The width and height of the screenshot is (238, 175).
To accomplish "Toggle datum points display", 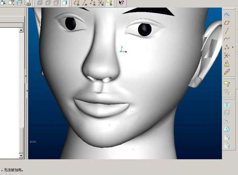I will coord(93,3).
